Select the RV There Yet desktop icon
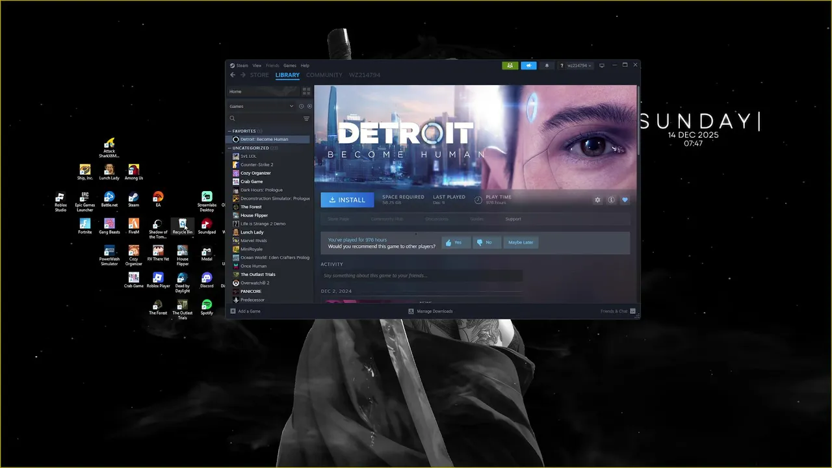 click(x=158, y=253)
